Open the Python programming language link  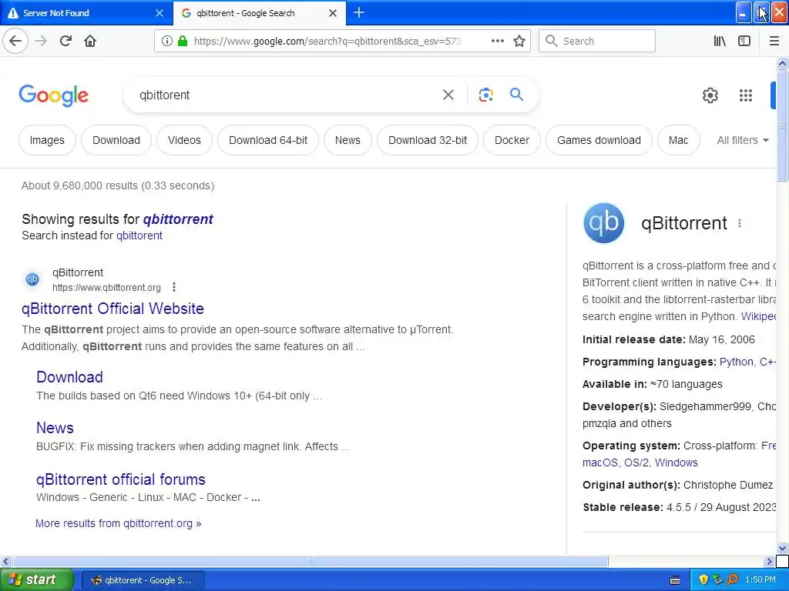(x=736, y=362)
